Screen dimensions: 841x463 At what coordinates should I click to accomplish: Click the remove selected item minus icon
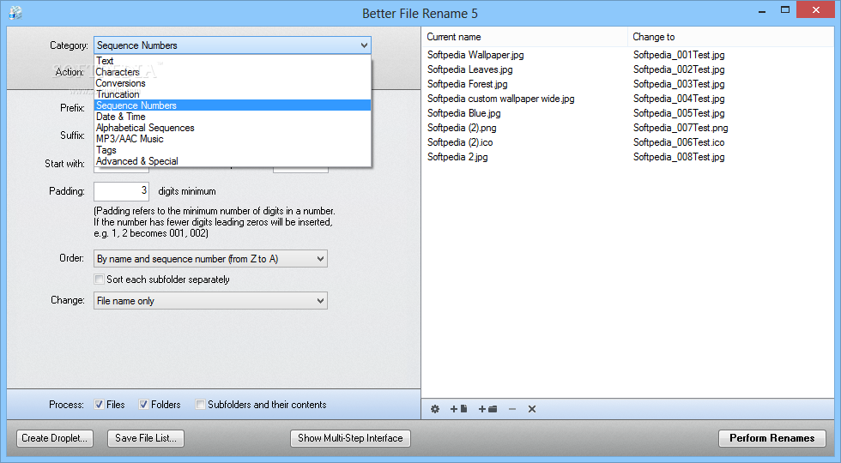pyautogui.click(x=512, y=409)
